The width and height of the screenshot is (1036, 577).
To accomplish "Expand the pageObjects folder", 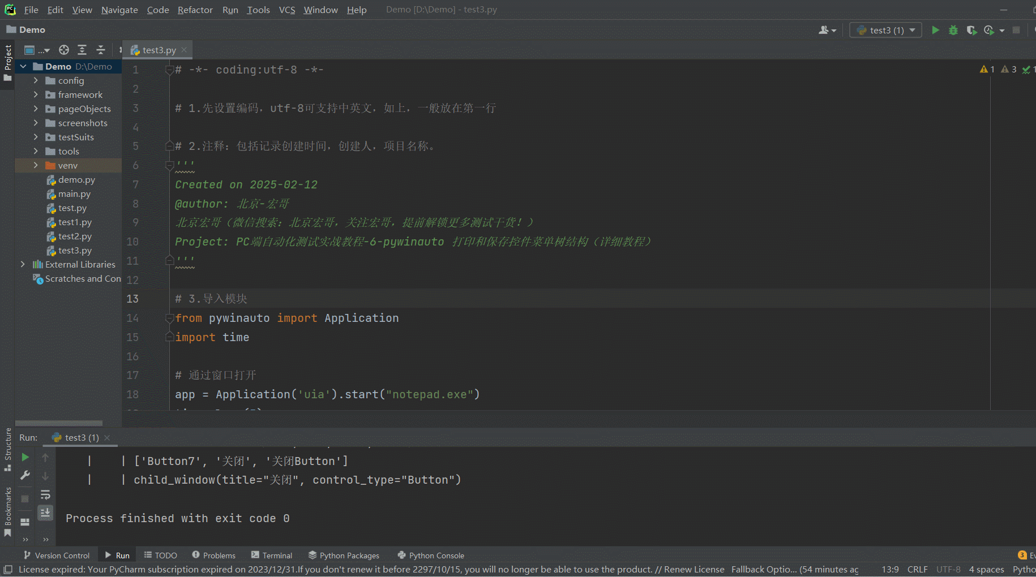I will point(36,109).
